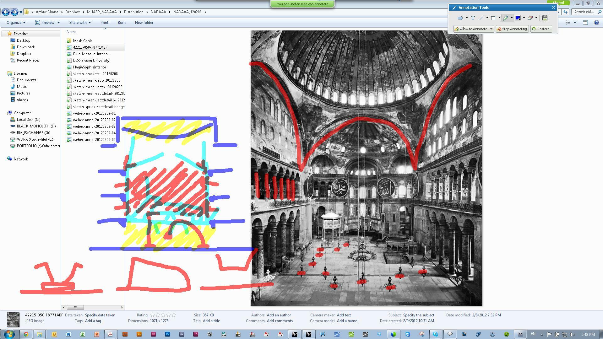Image resolution: width=603 pixels, height=339 pixels.
Task: Select the Rectangle annotation tool
Action: point(493,18)
